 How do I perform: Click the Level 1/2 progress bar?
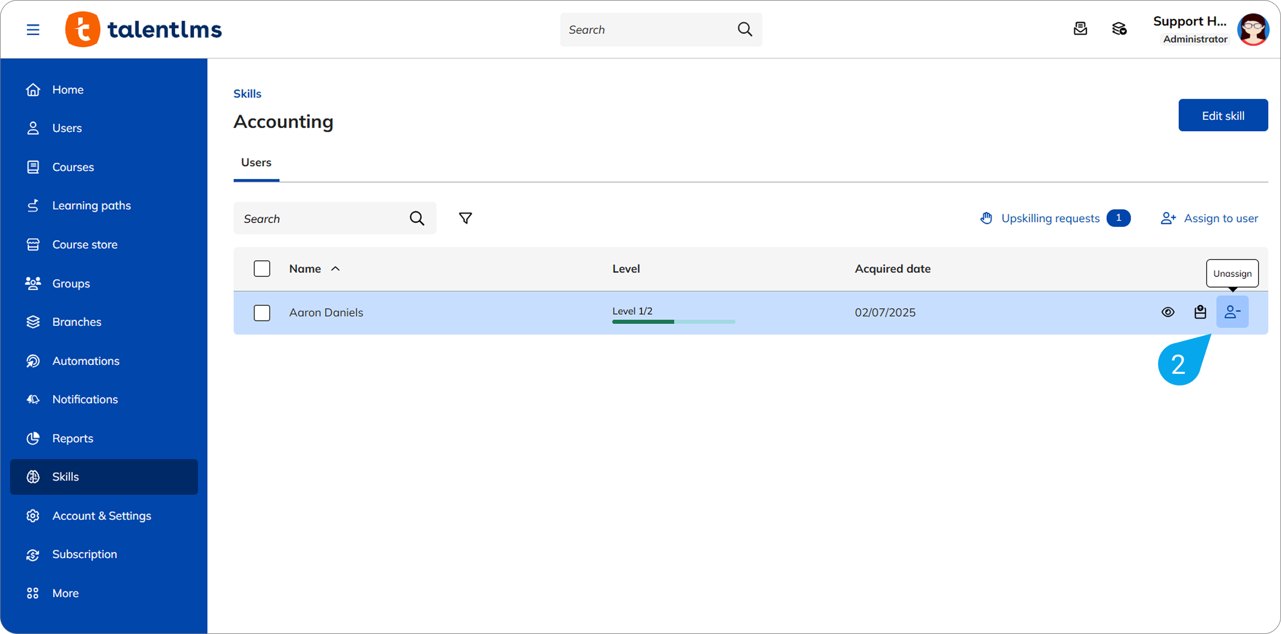pos(673,321)
